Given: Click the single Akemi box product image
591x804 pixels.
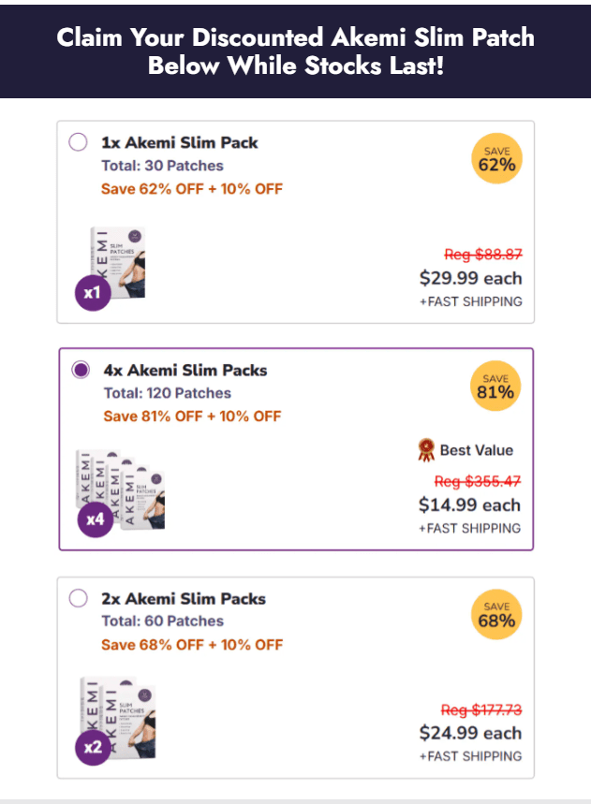Looking at the screenshot, I should (118, 262).
